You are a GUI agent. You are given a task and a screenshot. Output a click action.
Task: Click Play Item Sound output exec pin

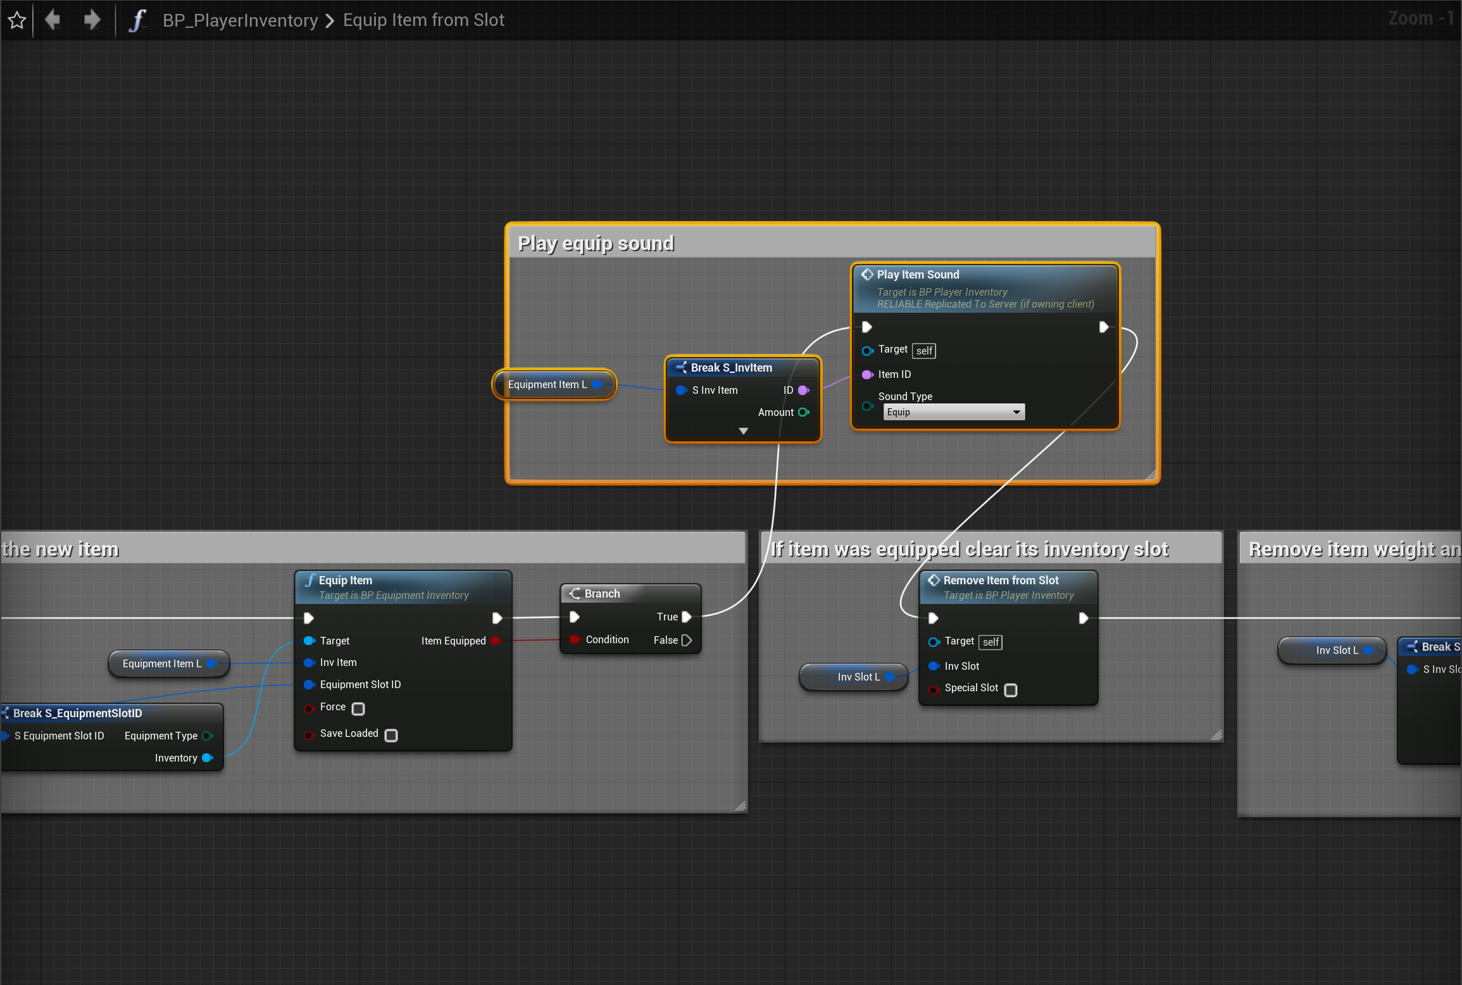click(x=1103, y=327)
